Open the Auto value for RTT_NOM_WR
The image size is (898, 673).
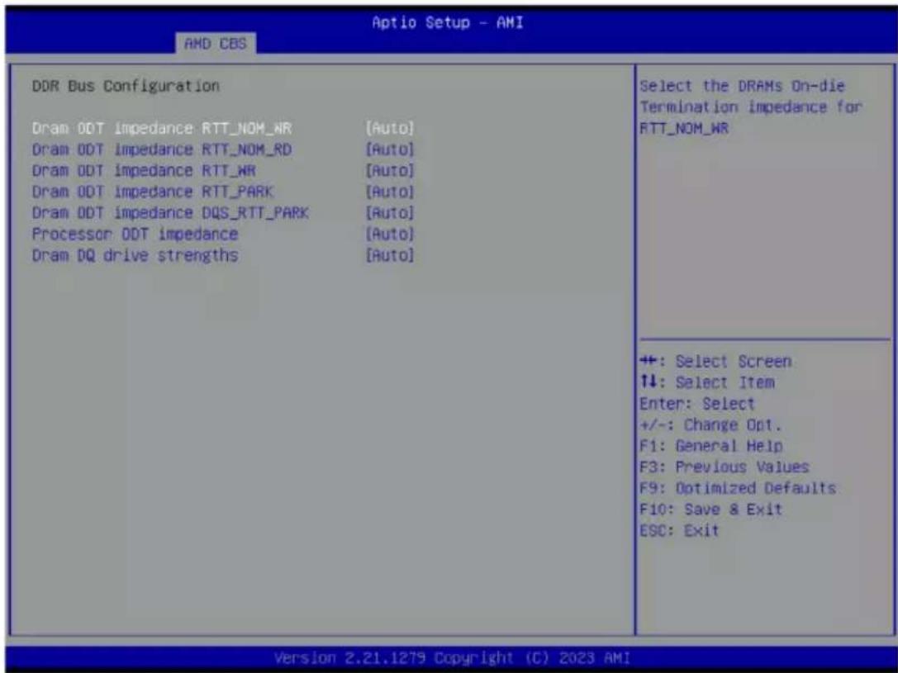[389, 128]
